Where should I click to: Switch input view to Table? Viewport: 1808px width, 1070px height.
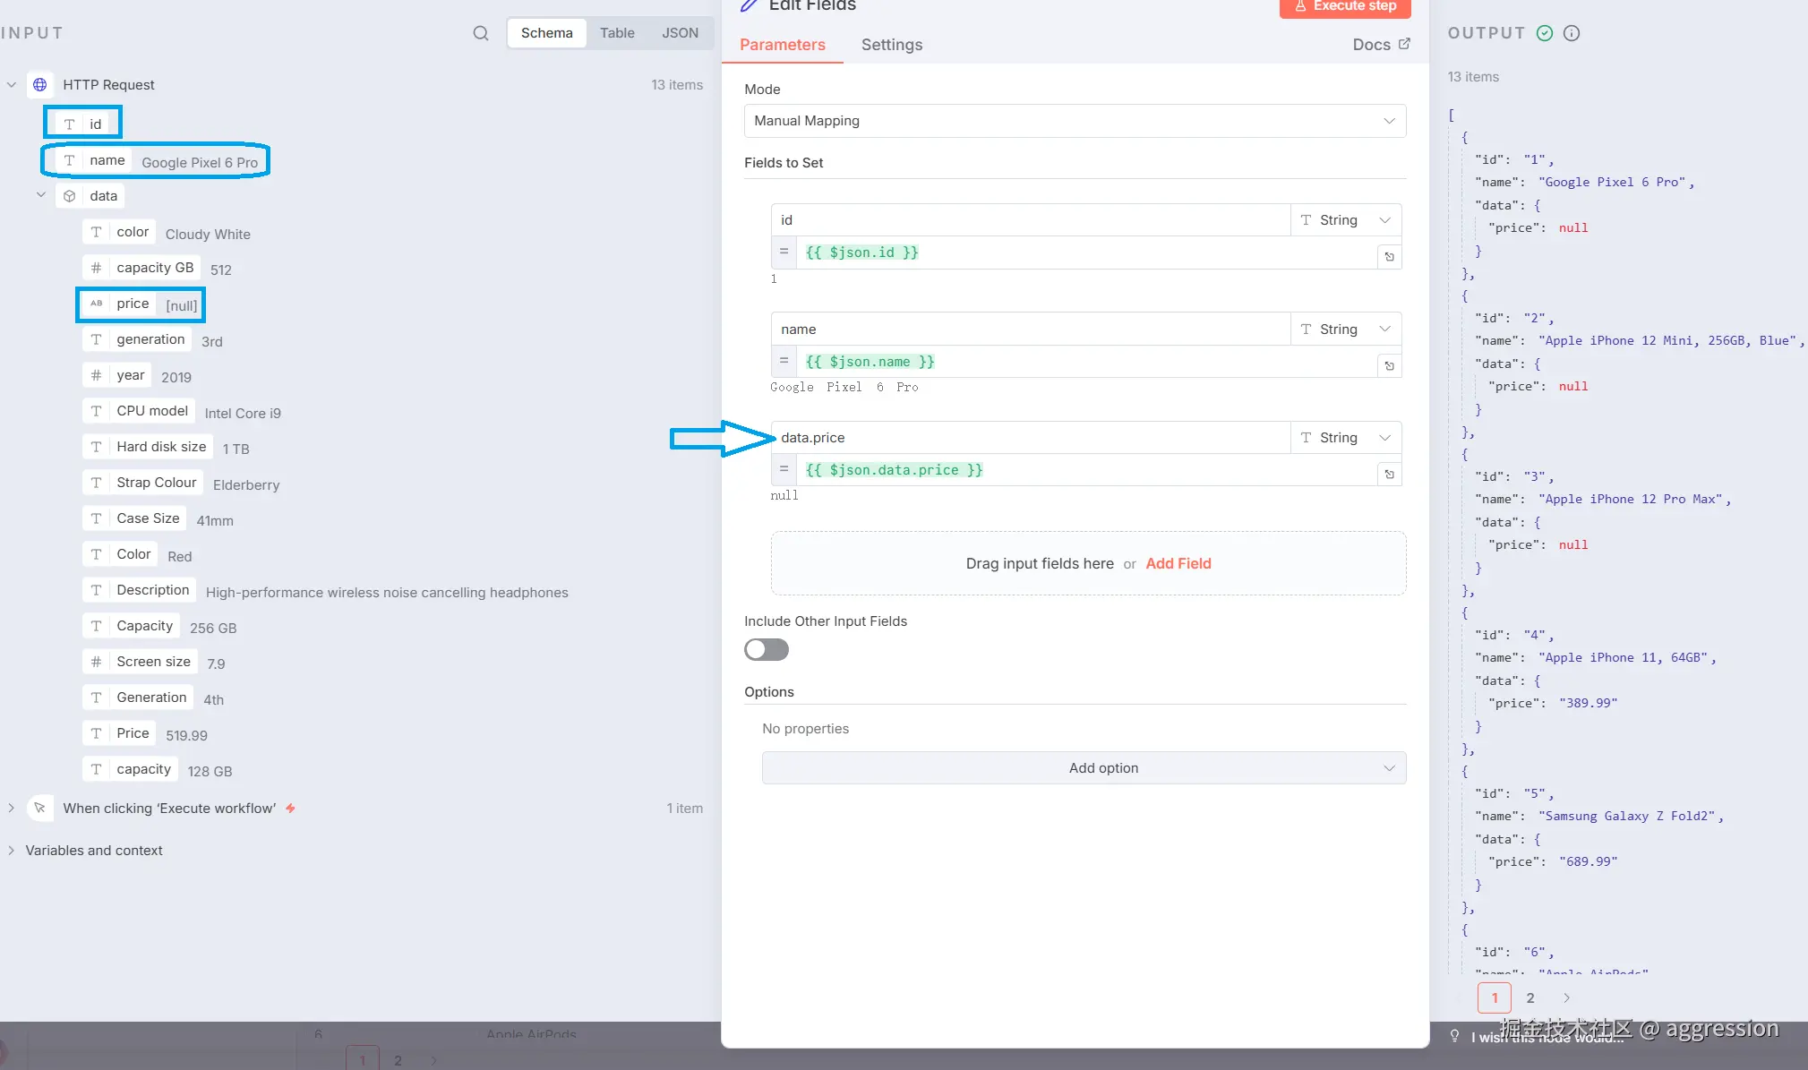point(617,33)
